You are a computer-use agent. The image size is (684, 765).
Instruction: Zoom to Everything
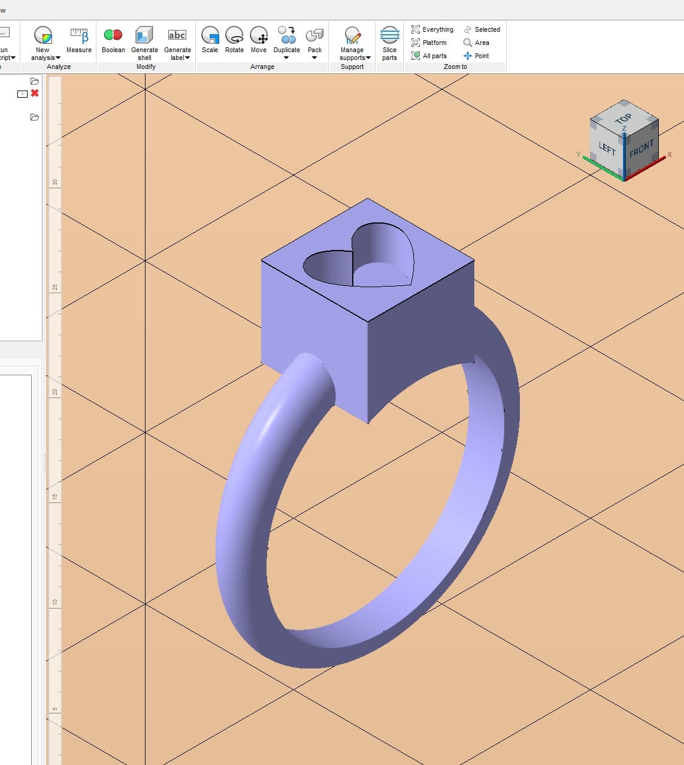coord(432,29)
